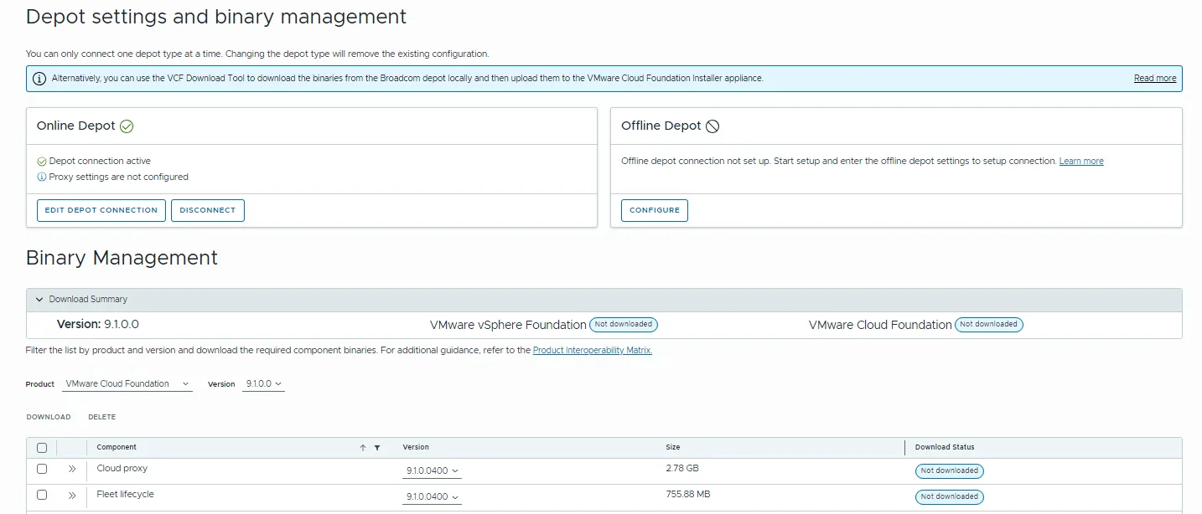
Task: Click the check icon next to Depot connection active
Action: coord(42,162)
